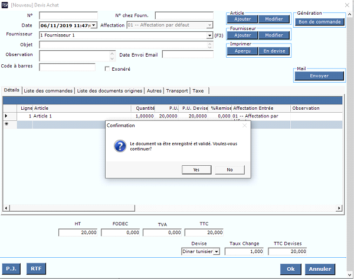Click the grid scroll right arrow
This screenshot has height=279, width=354.
pyautogui.click(x=339, y=208)
